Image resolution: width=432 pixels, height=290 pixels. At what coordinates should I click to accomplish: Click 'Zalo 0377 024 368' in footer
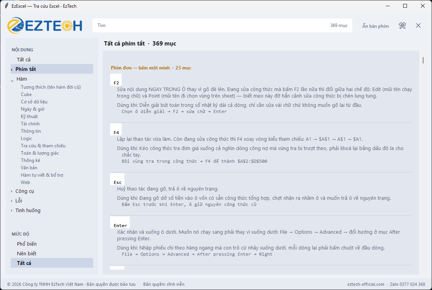point(407,284)
